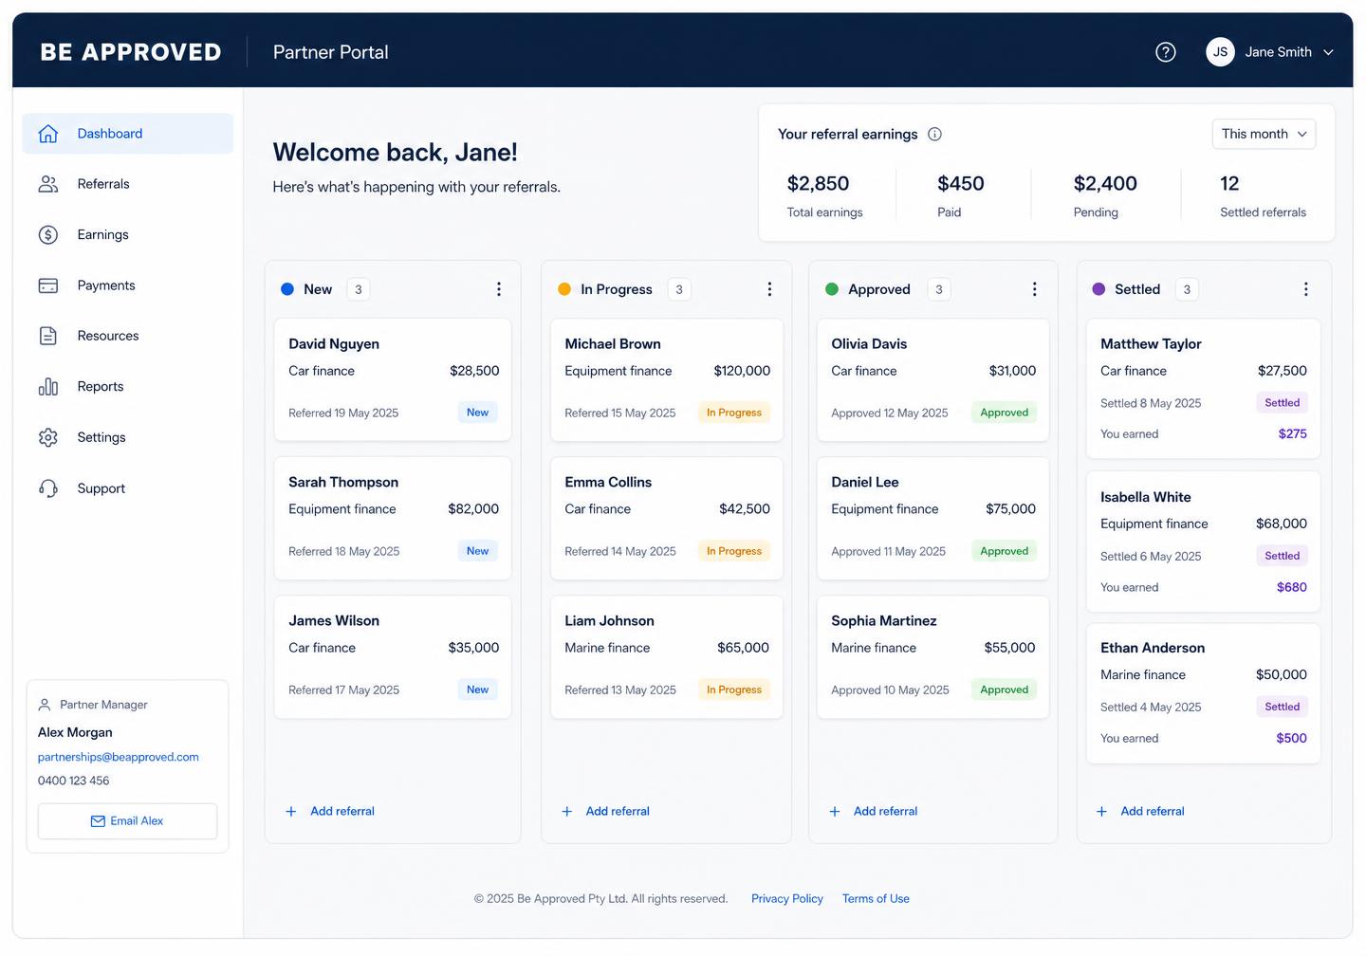This screenshot has width=1366, height=956.
Task: Click the partnerships@beapproved.com email link
Action: pyautogui.click(x=119, y=757)
